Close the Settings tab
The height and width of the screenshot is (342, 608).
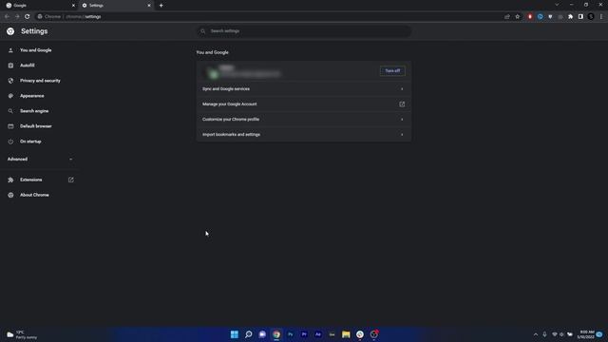click(149, 6)
